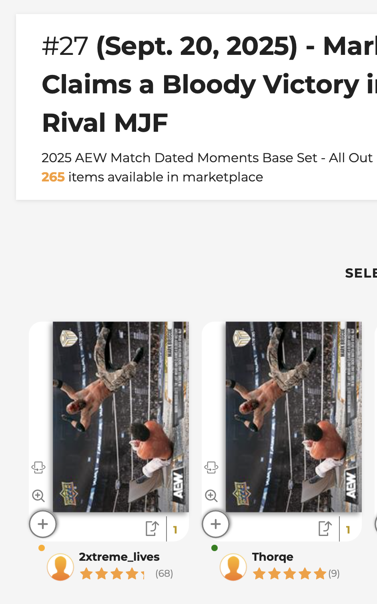Click the Thorqe seller avatar
Screen dimensions: 377x604
[233, 567]
